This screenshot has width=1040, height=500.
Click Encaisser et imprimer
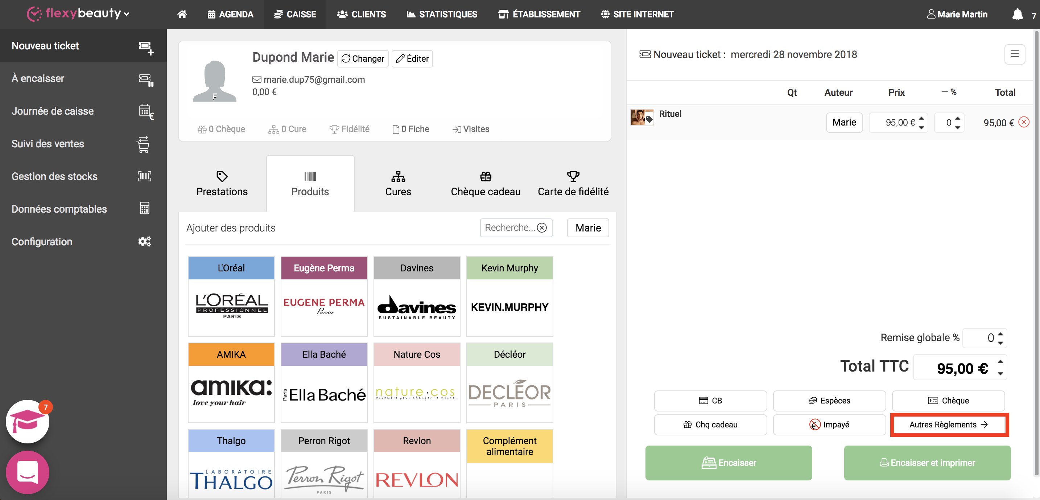tap(927, 463)
